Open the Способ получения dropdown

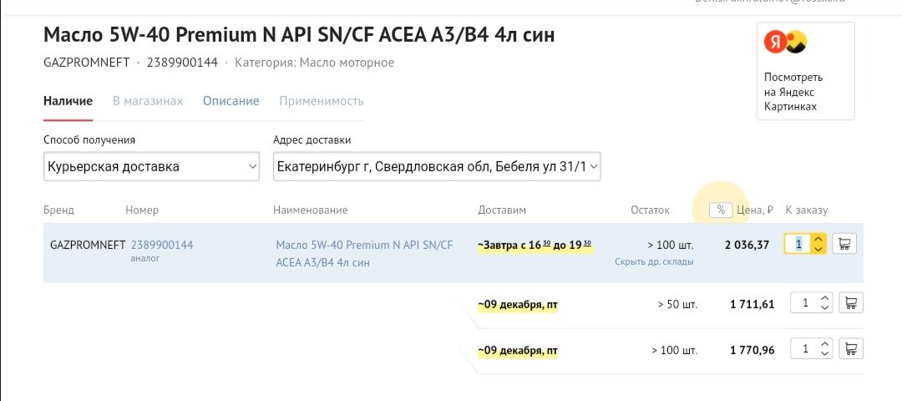tap(151, 167)
